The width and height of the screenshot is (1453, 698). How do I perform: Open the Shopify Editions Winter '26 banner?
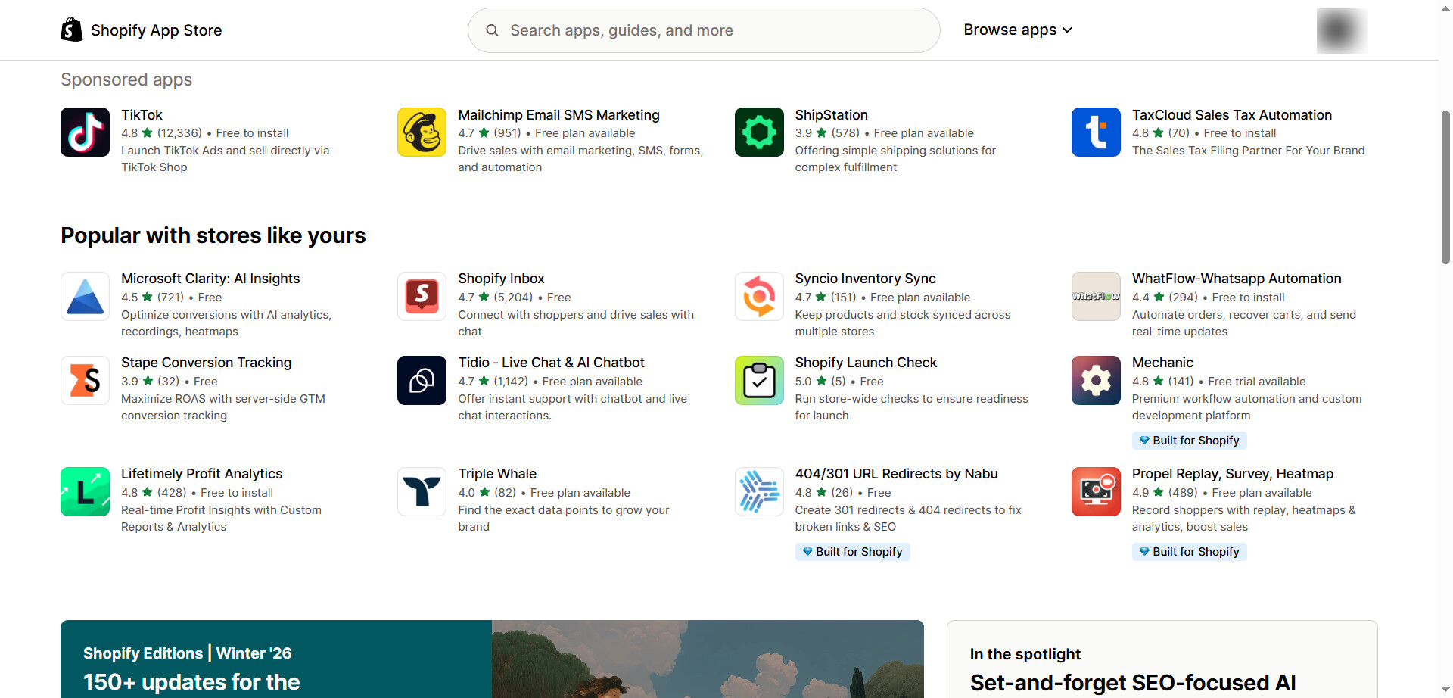(492, 659)
